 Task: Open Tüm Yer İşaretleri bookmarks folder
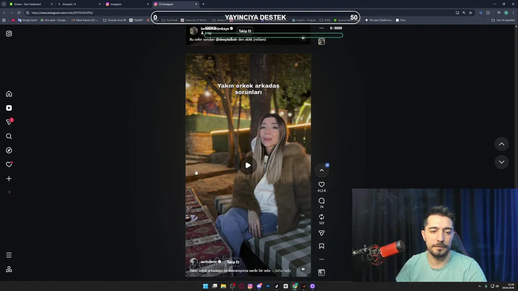(503, 20)
